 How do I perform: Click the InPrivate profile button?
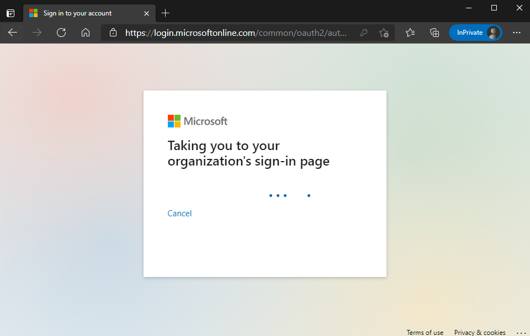[475, 33]
